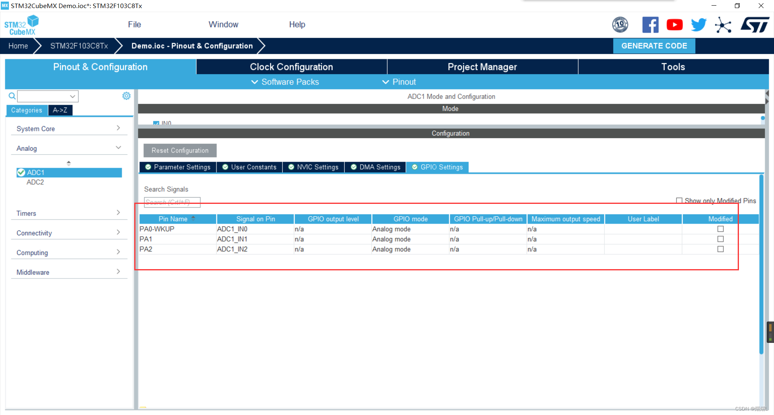Tick Modified checkbox for PA1 row

click(720, 239)
